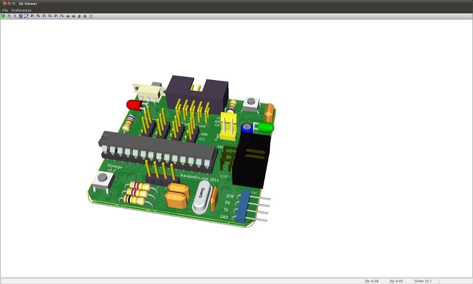
Task: Rotate the board Y counterclockwise with the second red rotate icon
Action: pyautogui.click(x=50, y=16)
